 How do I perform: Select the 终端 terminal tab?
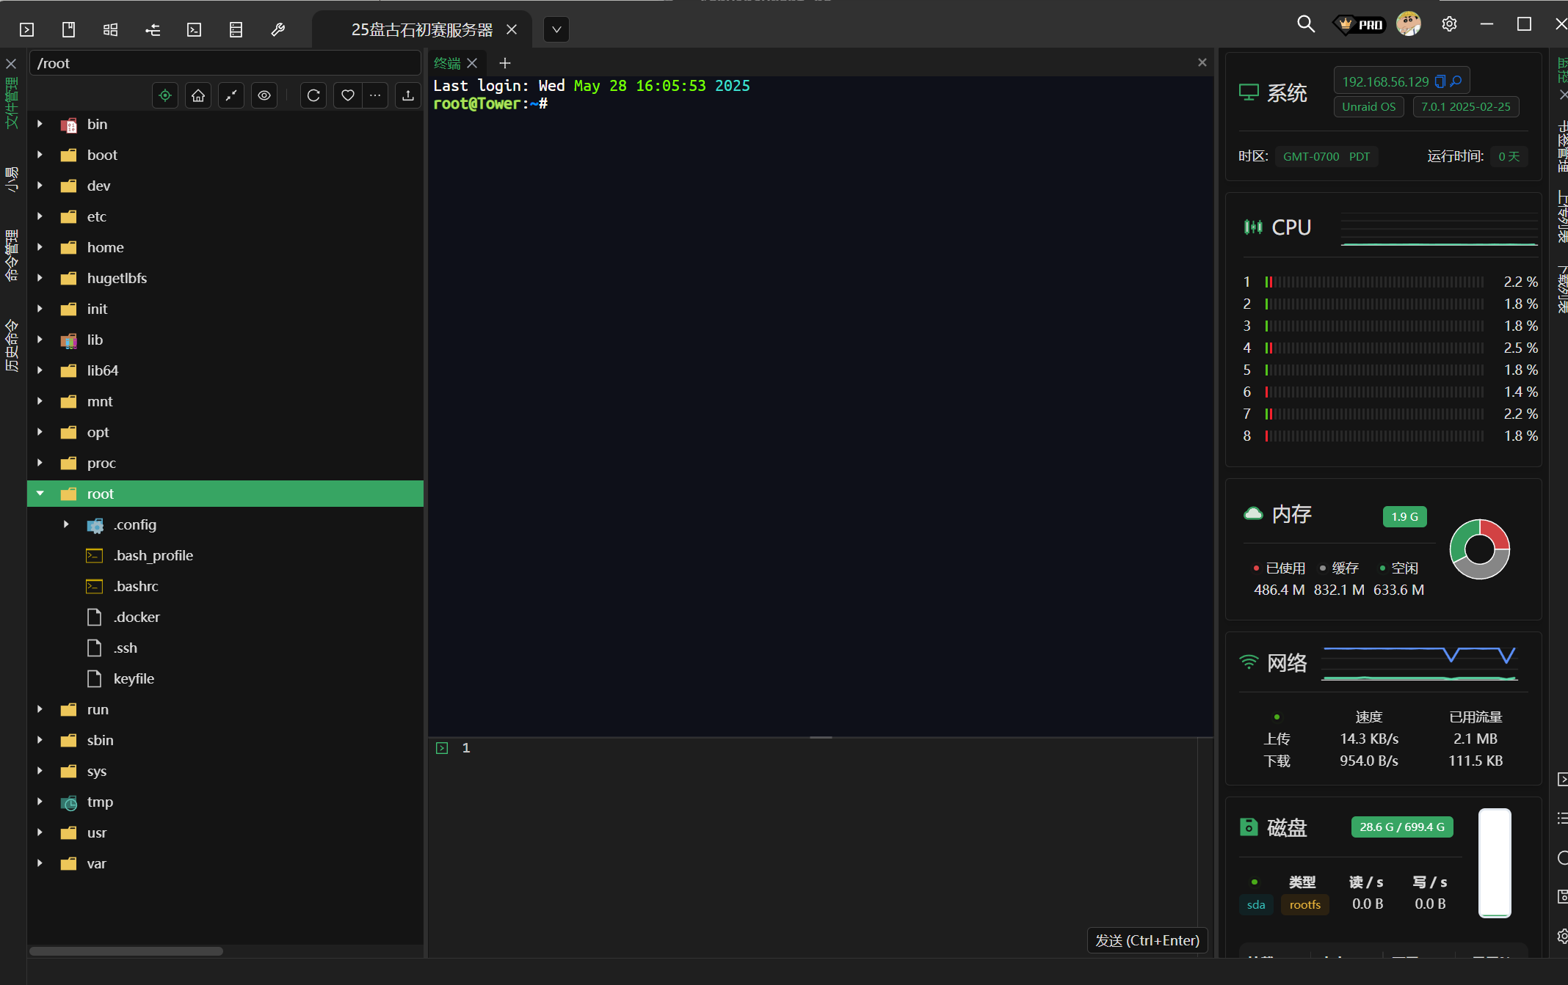447,63
